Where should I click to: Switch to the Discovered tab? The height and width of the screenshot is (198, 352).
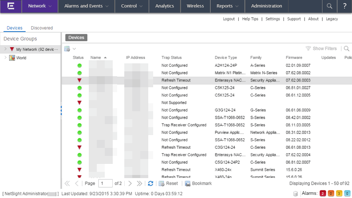(x=42, y=28)
